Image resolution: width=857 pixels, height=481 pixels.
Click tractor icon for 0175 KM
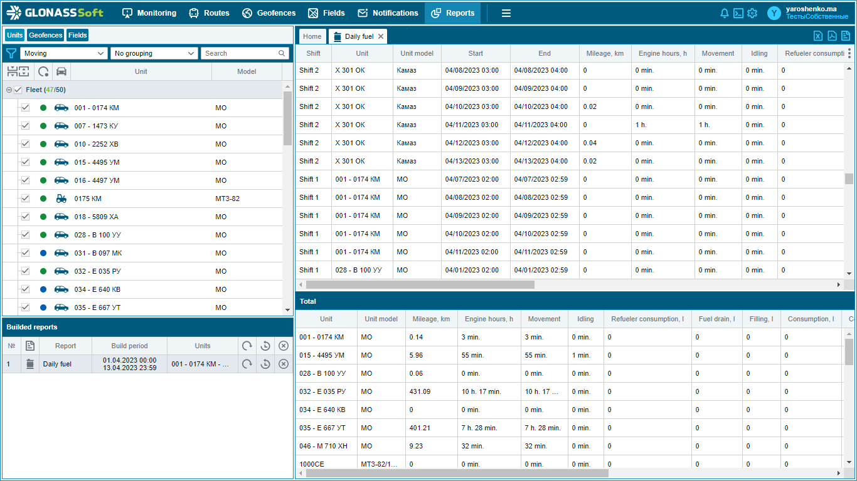[61, 199]
